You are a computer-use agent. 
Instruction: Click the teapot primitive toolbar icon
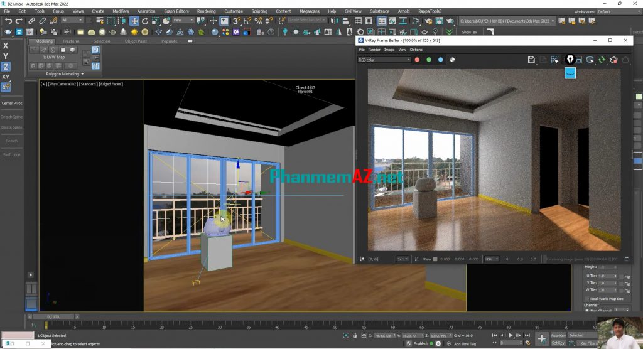pos(113,31)
